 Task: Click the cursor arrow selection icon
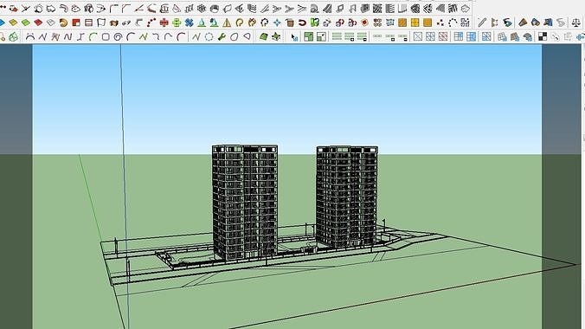(x=295, y=36)
